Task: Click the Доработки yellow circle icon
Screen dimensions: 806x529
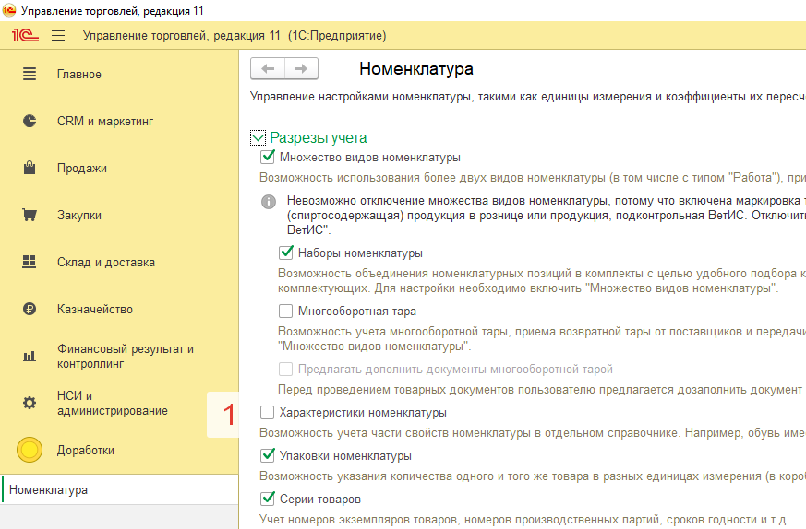Action: [30, 450]
